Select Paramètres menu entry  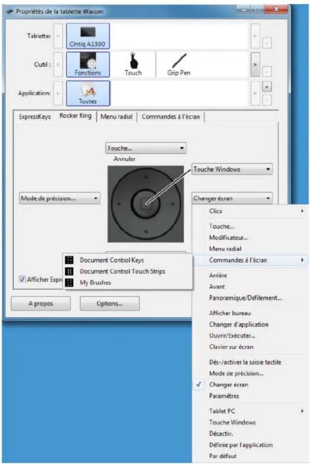(250, 396)
